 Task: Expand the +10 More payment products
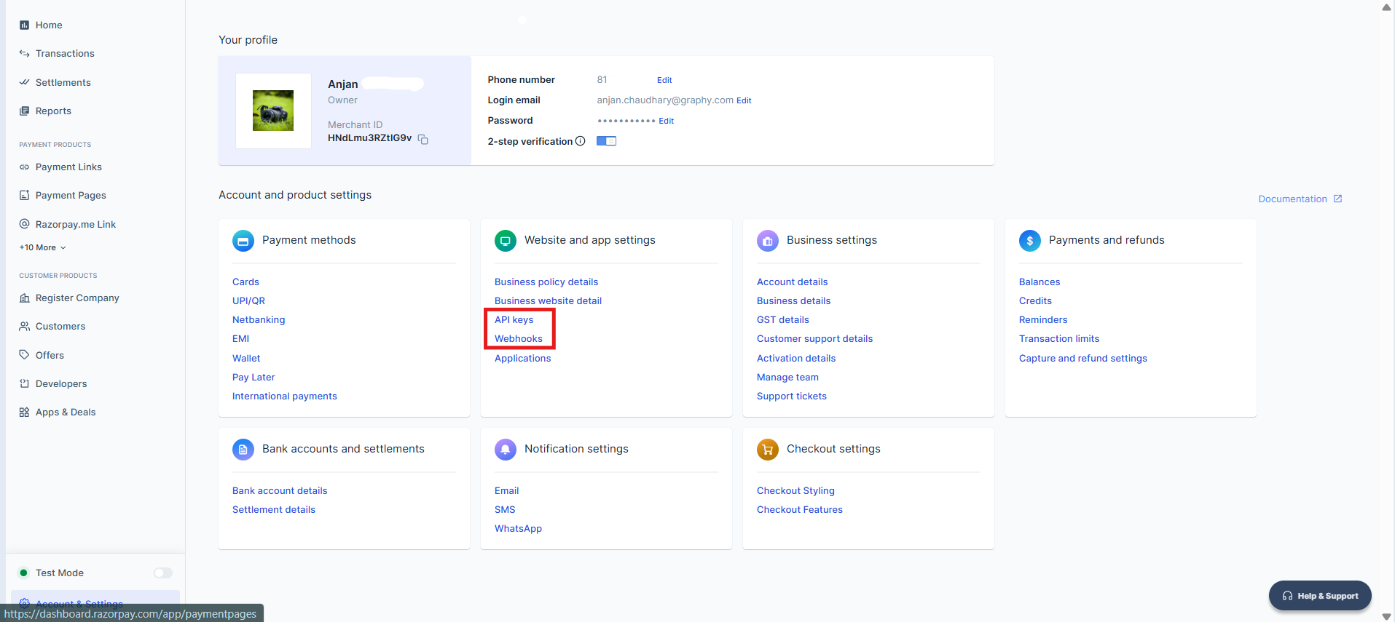pyautogui.click(x=43, y=247)
